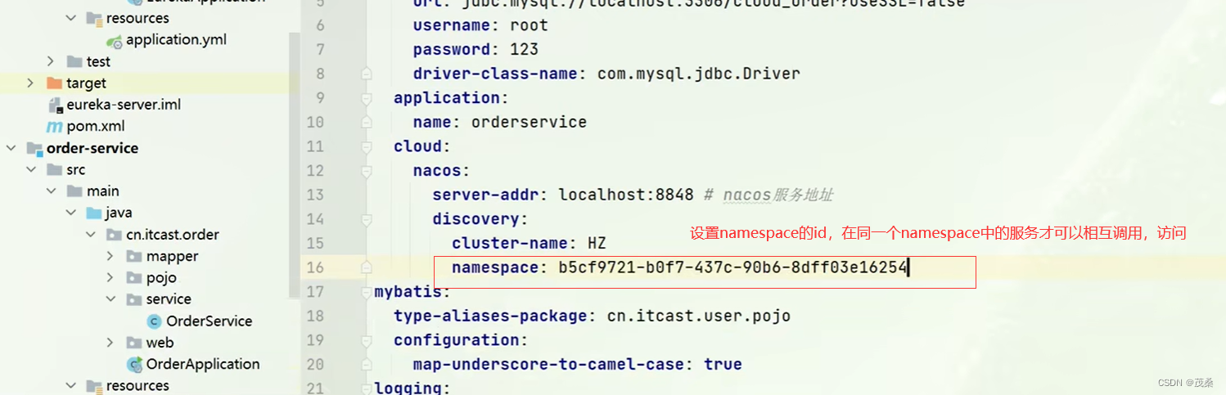Click the OrderService class icon

click(x=154, y=321)
